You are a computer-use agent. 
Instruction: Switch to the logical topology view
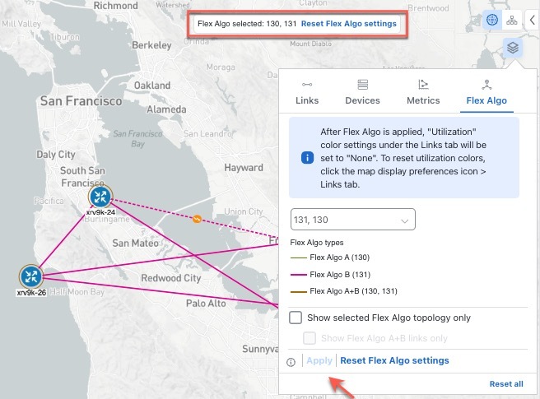click(x=511, y=21)
